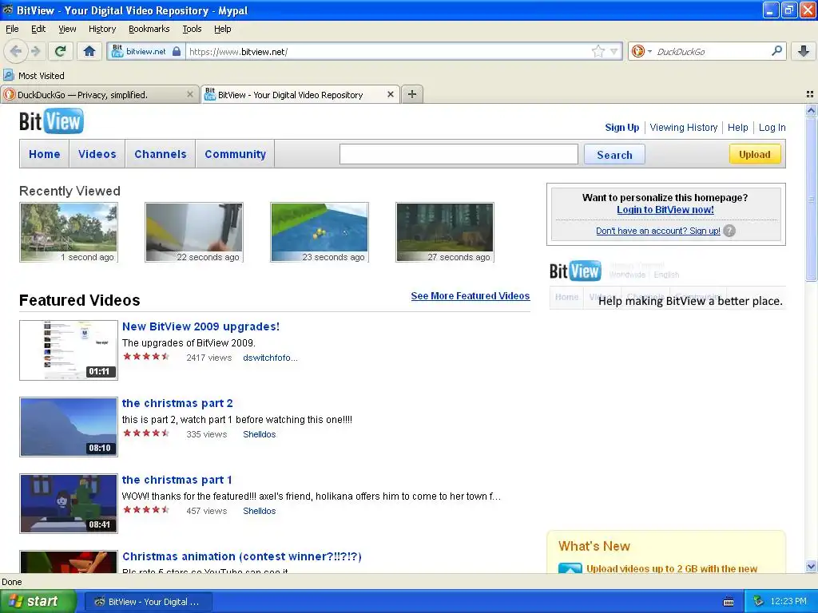
Task: Click the magnifier in the DuckDuckGo box
Action: (x=776, y=51)
